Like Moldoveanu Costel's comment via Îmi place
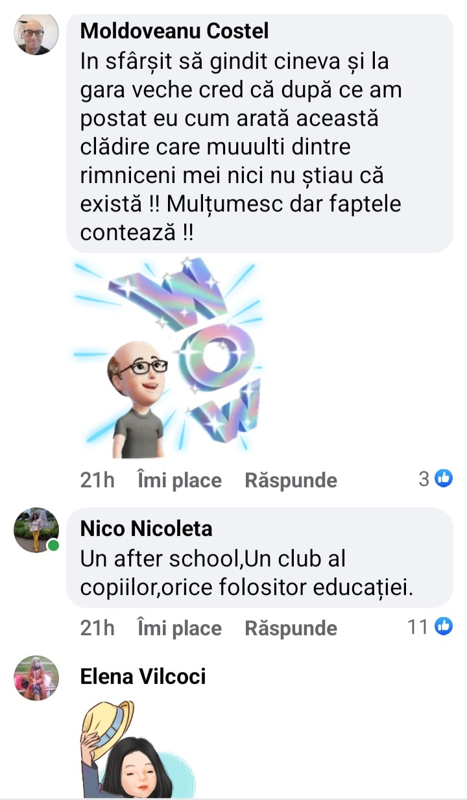Viewport: 467px width, 800px height. [x=180, y=480]
